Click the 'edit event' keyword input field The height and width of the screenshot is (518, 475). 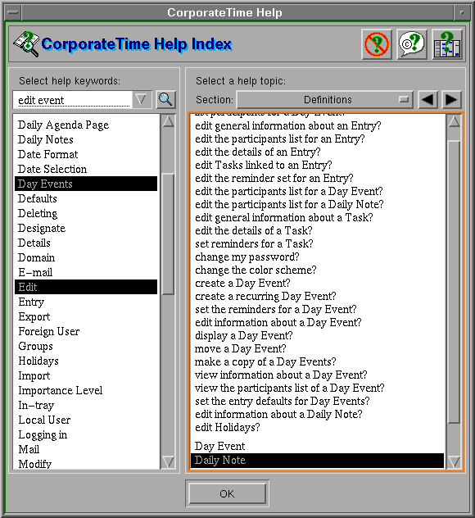(x=73, y=100)
